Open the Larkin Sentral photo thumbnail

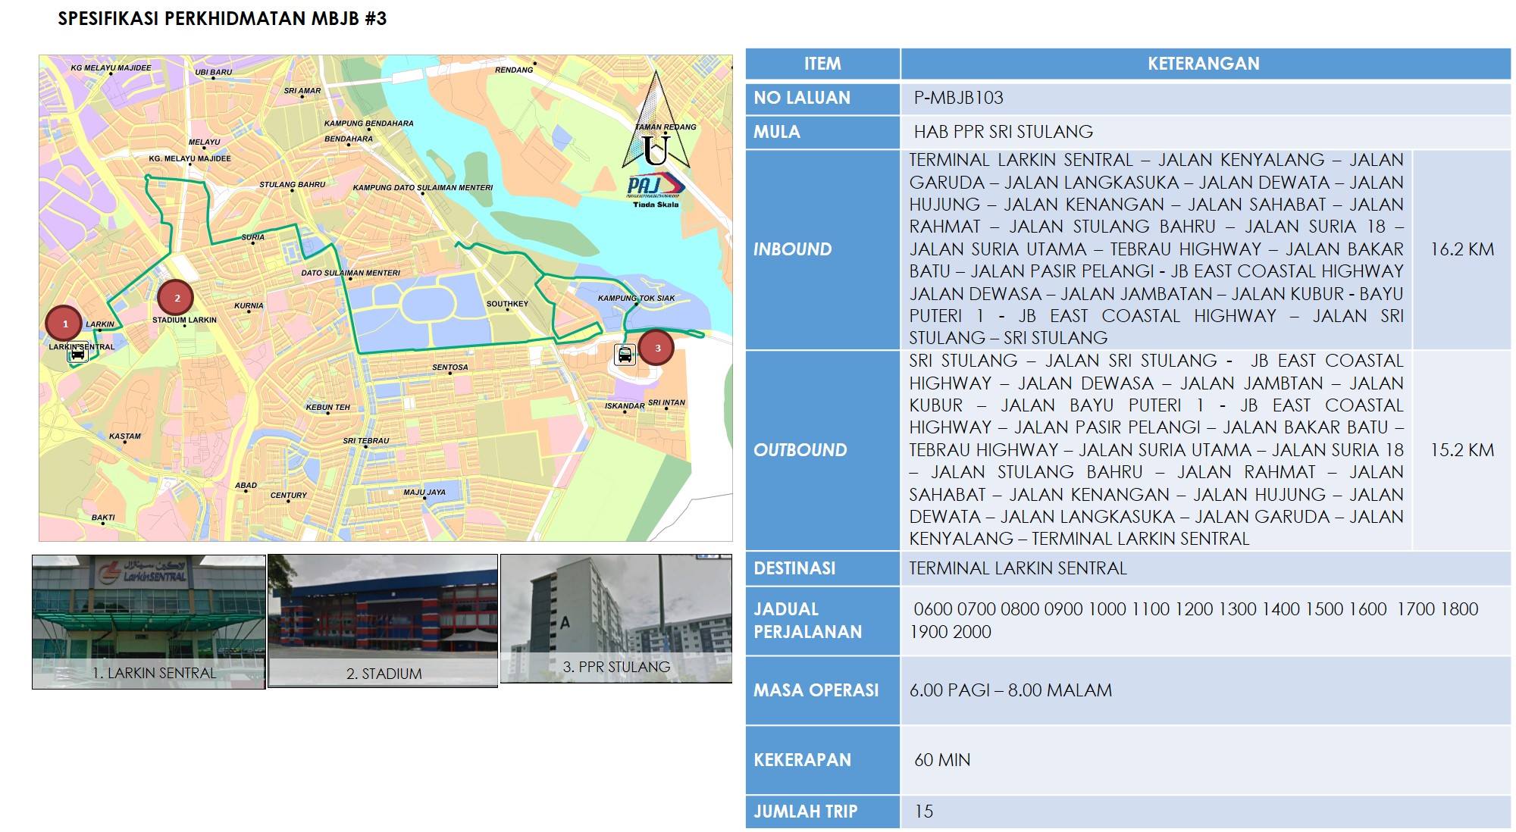[149, 621]
